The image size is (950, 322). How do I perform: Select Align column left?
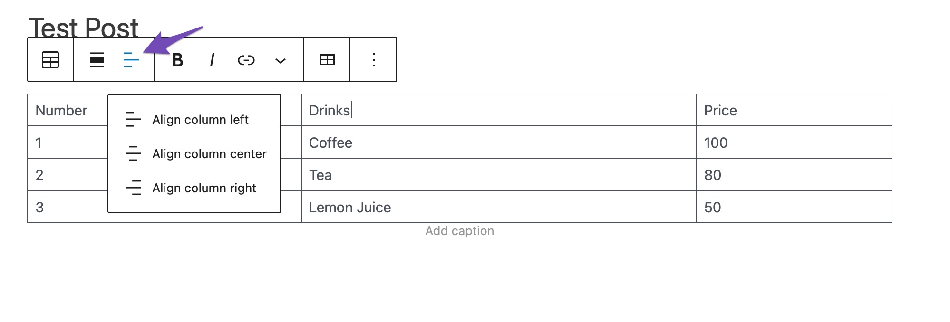[194, 120]
